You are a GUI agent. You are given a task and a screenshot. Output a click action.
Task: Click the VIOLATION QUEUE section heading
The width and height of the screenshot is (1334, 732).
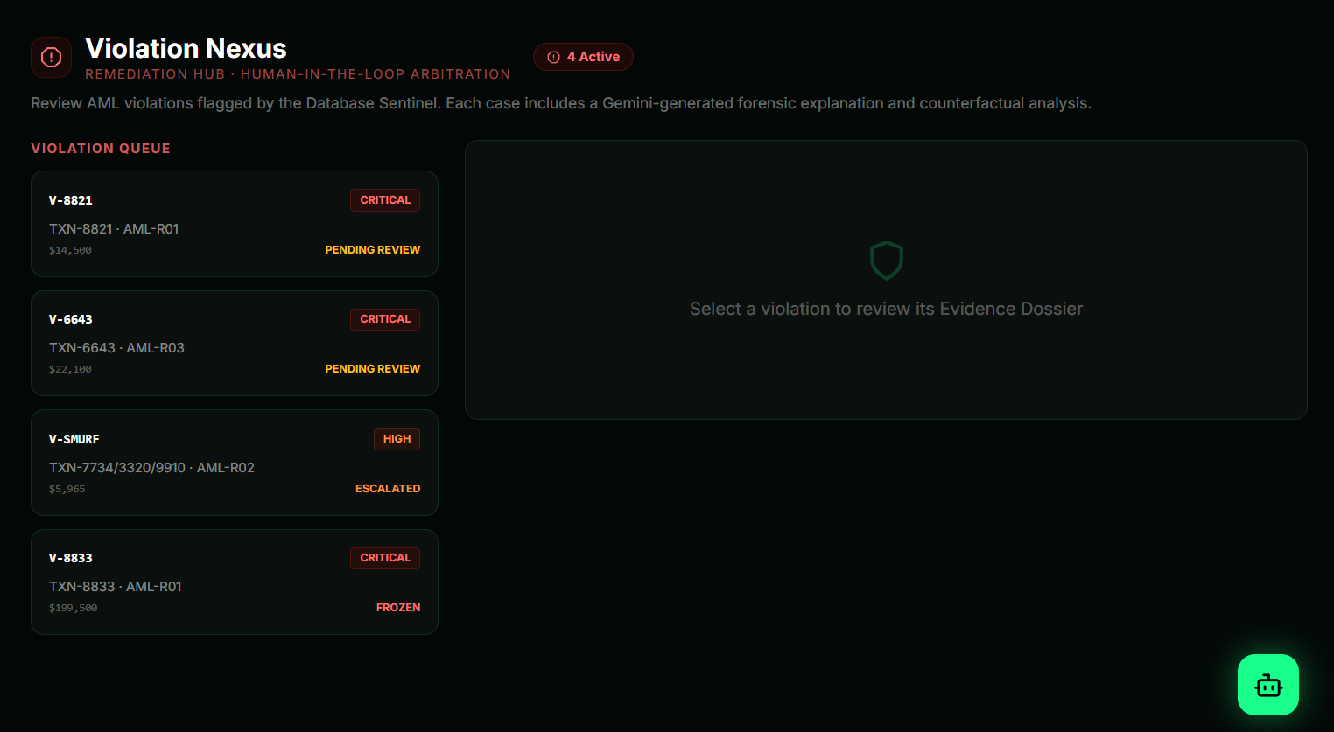pyautogui.click(x=101, y=149)
